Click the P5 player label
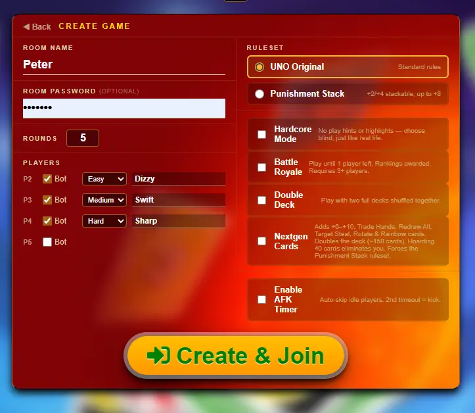 point(28,242)
